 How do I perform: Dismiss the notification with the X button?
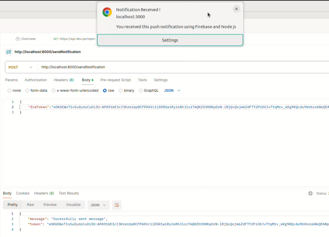236,9
